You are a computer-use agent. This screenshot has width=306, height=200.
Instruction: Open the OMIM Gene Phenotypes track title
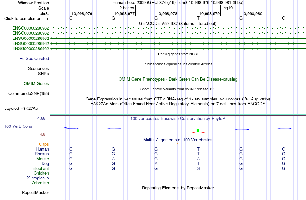click(x=178, y=79)
